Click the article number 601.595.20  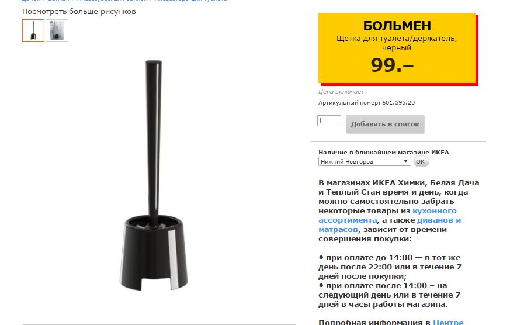coord(398,103)
